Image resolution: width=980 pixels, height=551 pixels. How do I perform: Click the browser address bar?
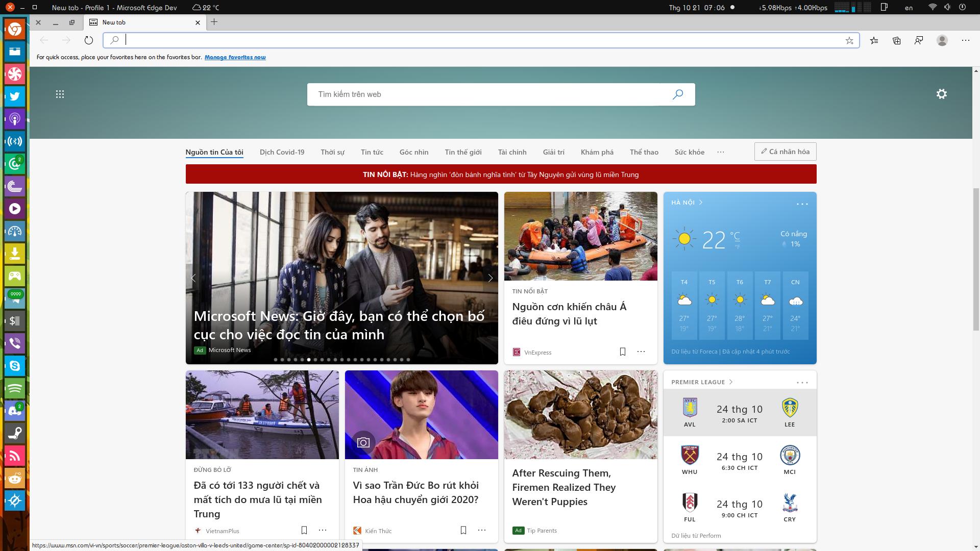(x=481, y=40)
